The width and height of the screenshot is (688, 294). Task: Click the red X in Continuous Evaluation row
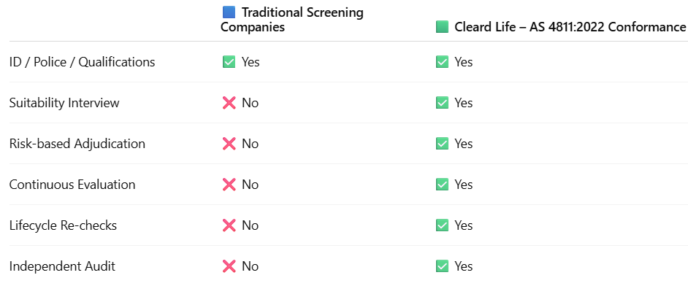pos(229,185)
